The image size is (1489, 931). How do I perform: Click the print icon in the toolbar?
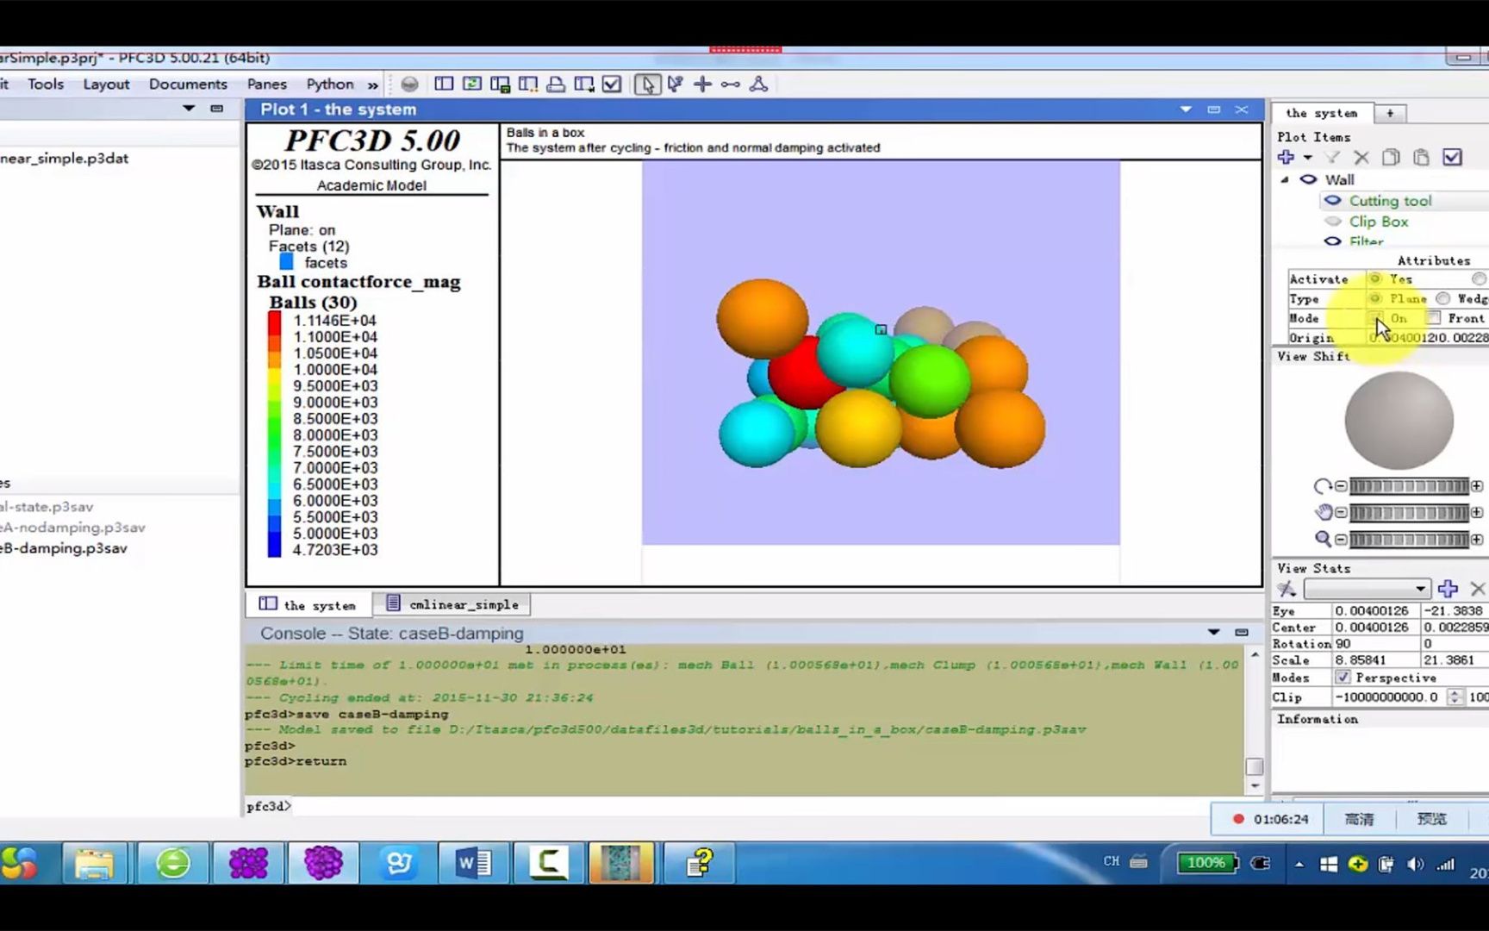[x=556, y=84]
